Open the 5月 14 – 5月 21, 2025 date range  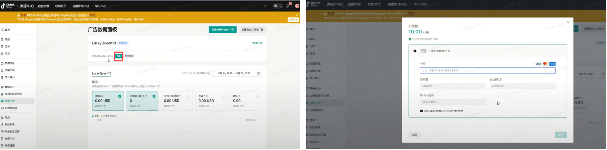click(x=234, y=73)
